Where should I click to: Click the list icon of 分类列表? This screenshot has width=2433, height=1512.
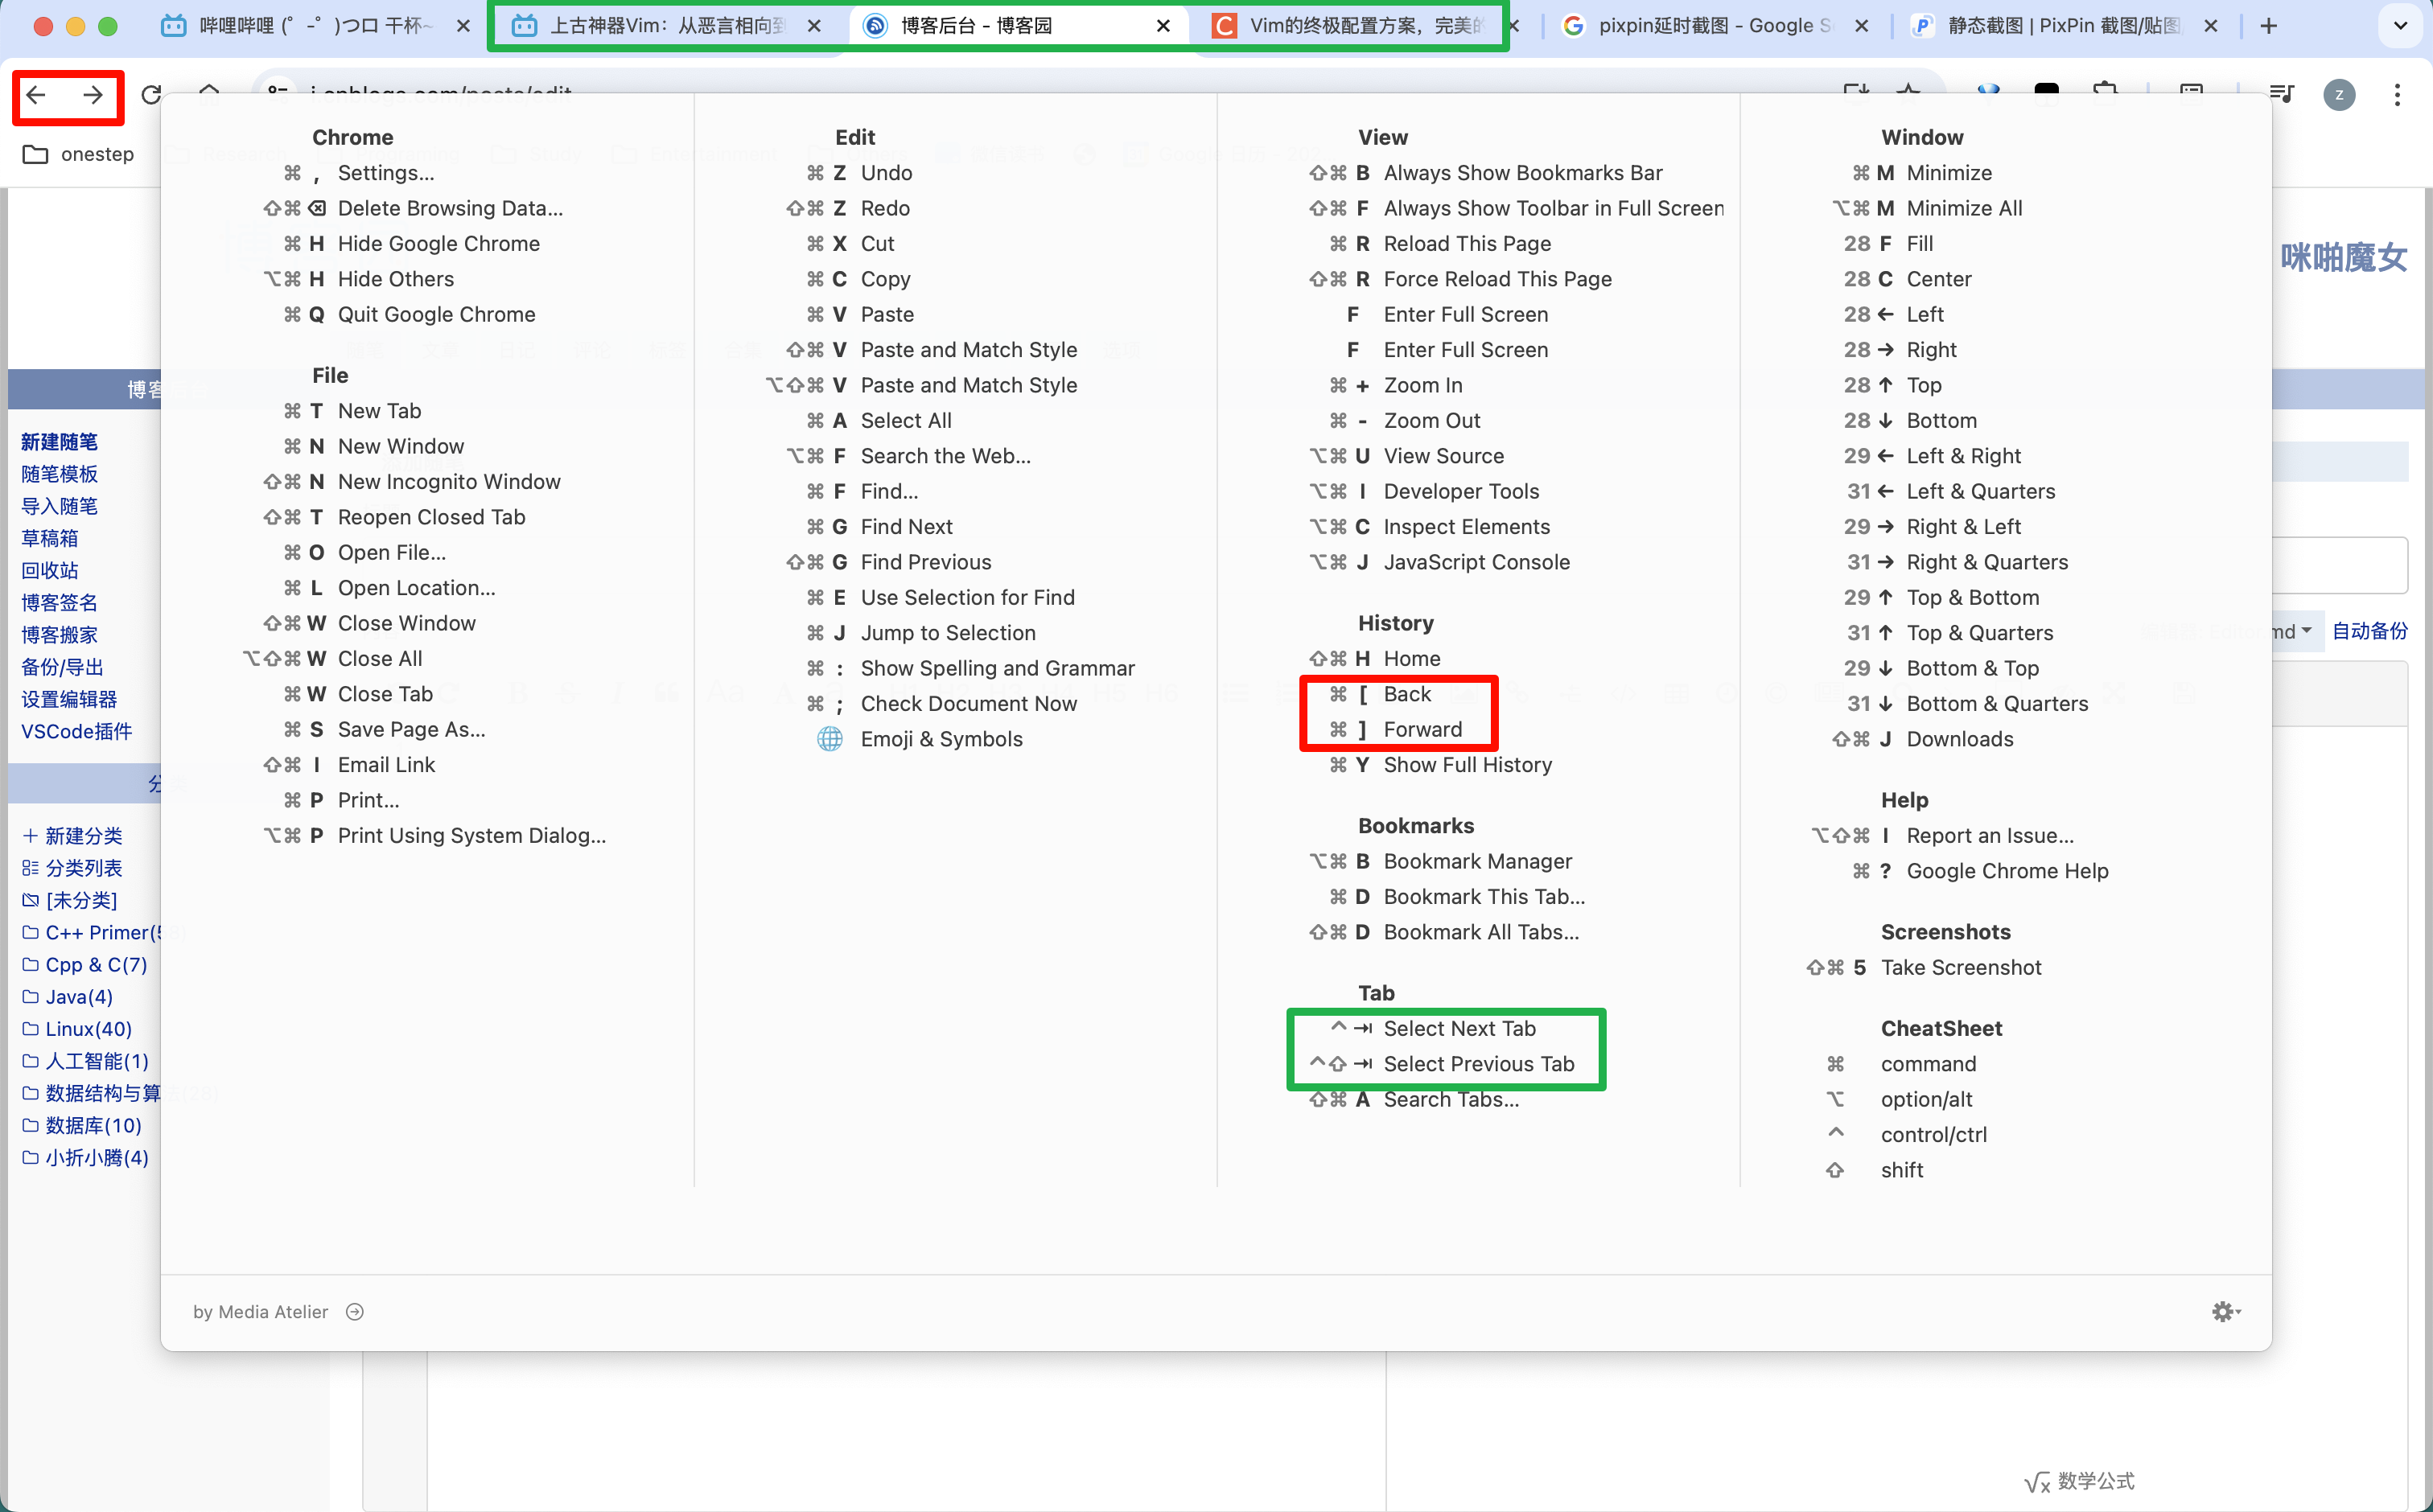point(30,868)
